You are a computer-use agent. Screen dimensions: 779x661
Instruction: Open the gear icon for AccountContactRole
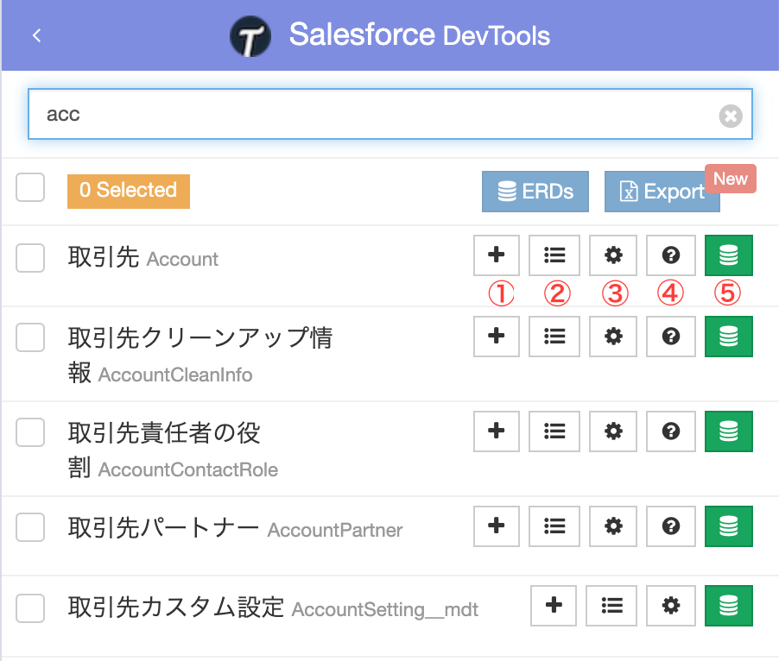613,431
